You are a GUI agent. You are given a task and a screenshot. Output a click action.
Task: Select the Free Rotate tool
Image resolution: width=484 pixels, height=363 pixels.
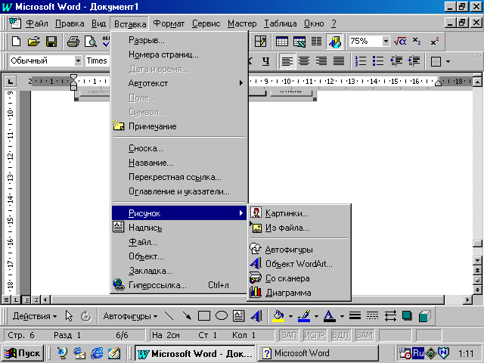pyautogui.click(x=86, y=316)
